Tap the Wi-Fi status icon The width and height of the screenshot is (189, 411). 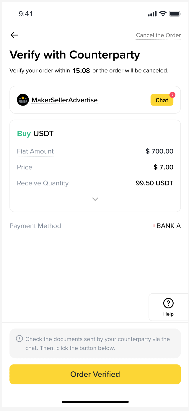pos(162,14)
